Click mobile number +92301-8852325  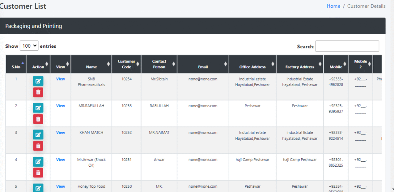(x=336, y=162)
